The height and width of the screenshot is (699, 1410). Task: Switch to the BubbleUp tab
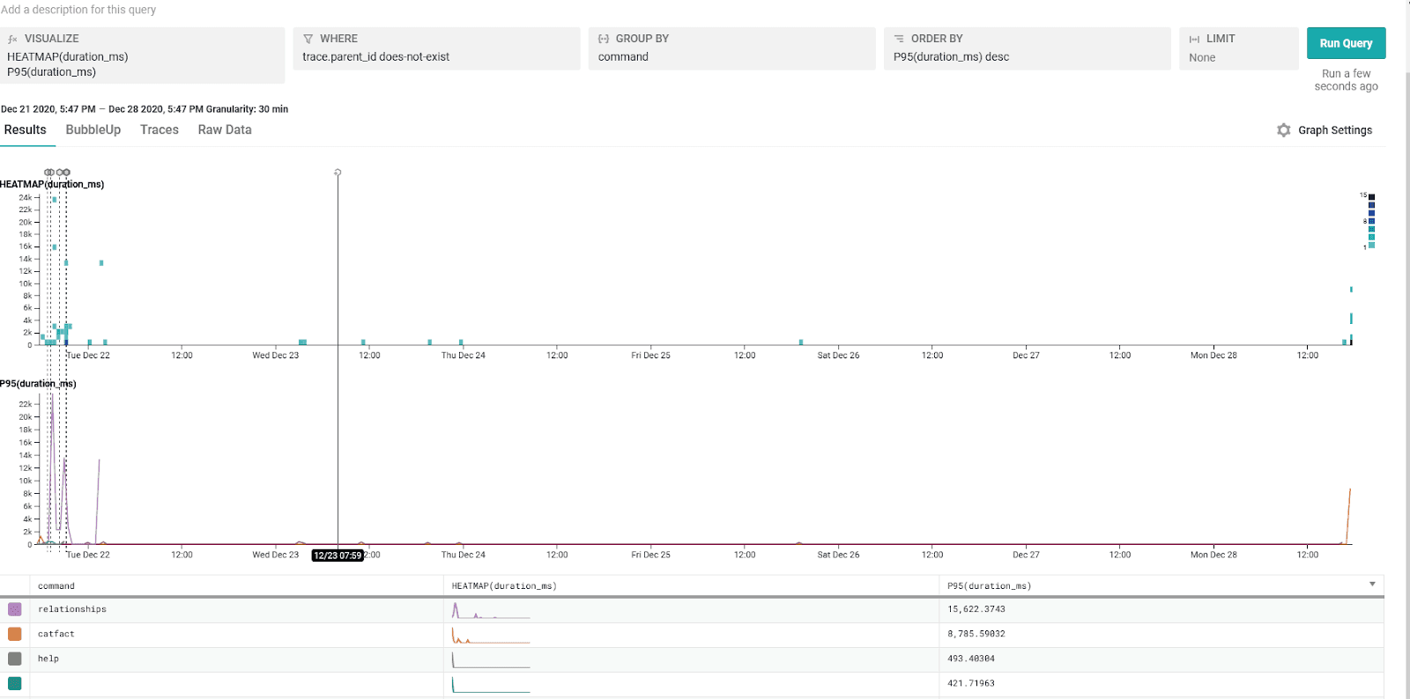coord(93,129)
